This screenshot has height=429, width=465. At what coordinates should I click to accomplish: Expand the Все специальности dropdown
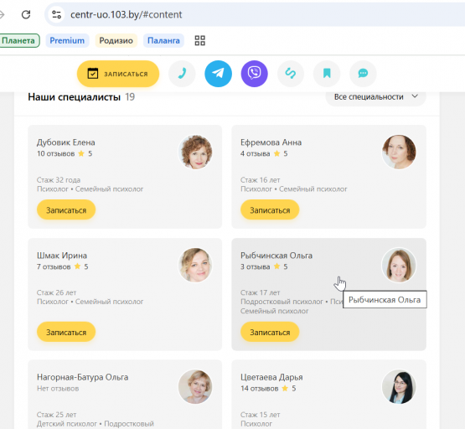(x=375, y=97)
